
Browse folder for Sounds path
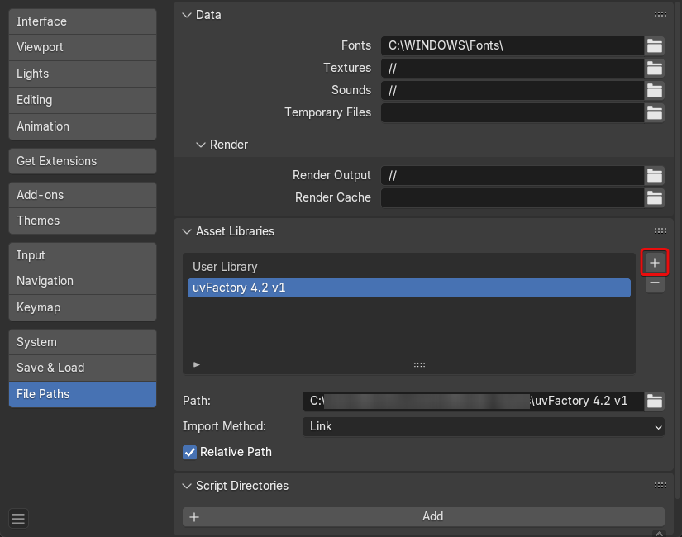point(654,90)
